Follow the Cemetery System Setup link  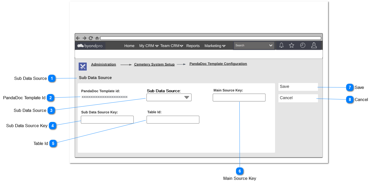pos(154,64)
